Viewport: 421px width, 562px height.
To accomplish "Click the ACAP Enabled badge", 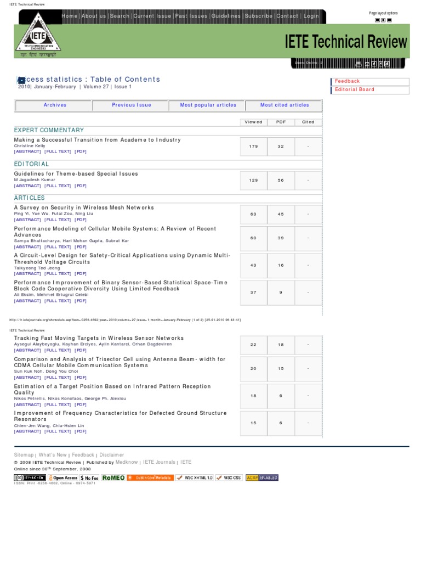I will pyautogui.click(x=261, y=478).
